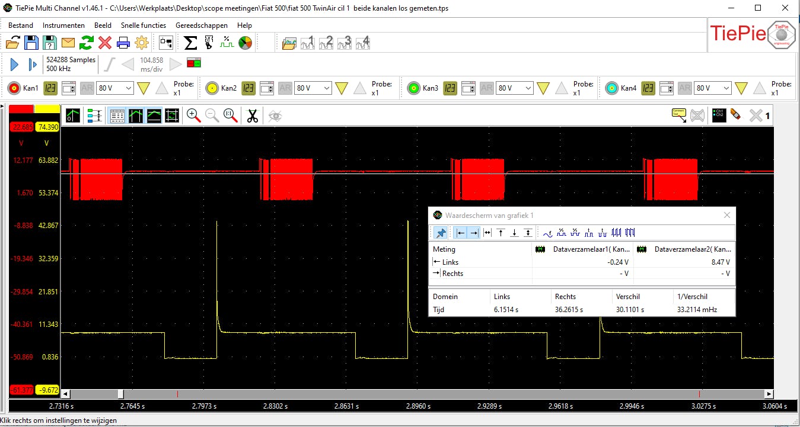Toggle the left cursor value button
Screen dimensions: 800x427
tap(460, 233)
